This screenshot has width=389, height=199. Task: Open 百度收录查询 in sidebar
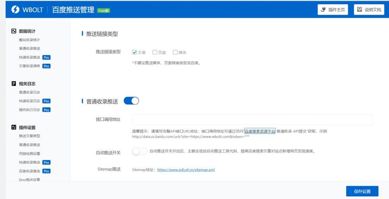click(x=29, y=171)
